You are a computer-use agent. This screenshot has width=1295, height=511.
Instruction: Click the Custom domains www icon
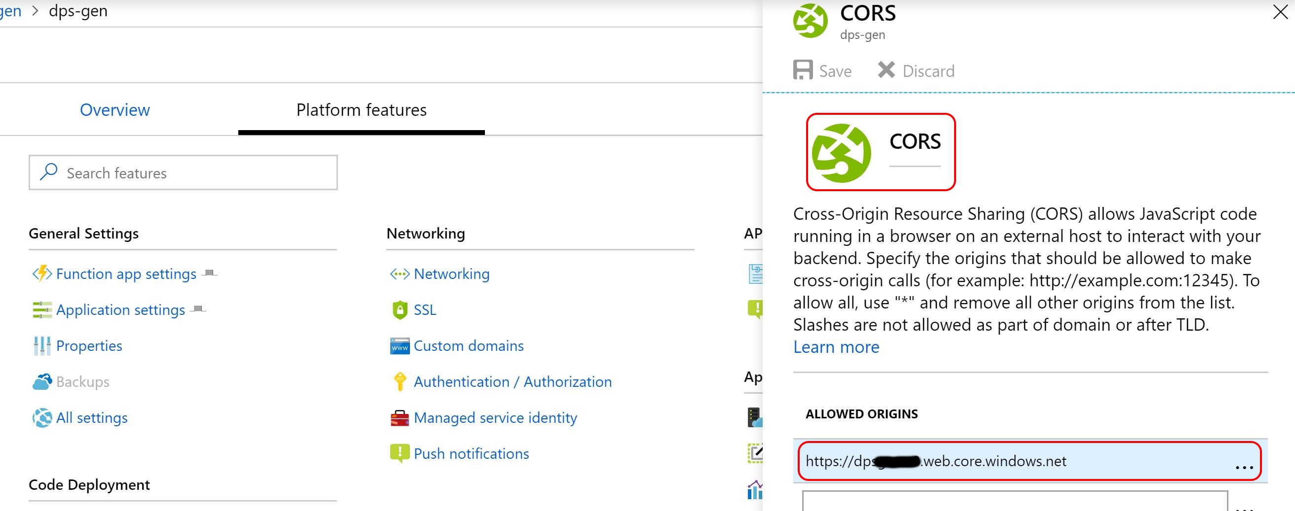tap(400, 346)
